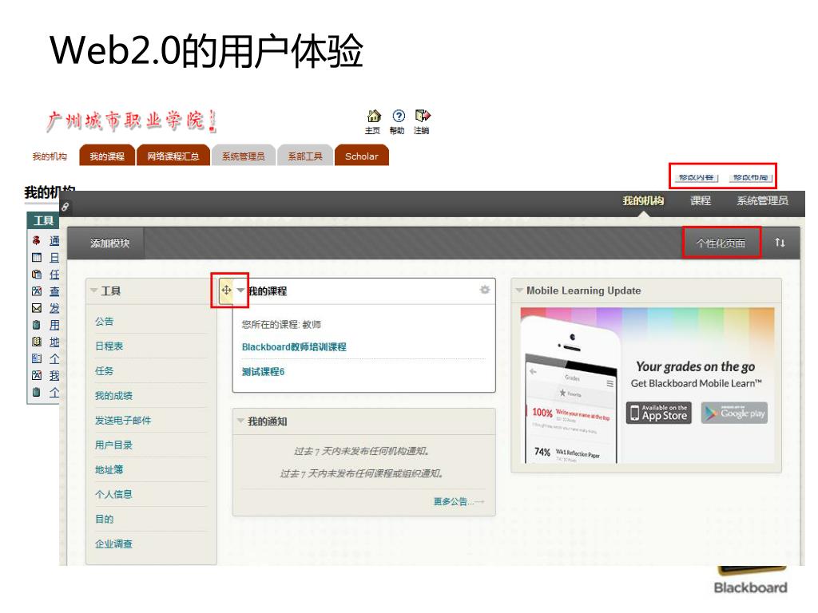
Task: Open the 任务 tool link
Action: [x=105, y=370]
